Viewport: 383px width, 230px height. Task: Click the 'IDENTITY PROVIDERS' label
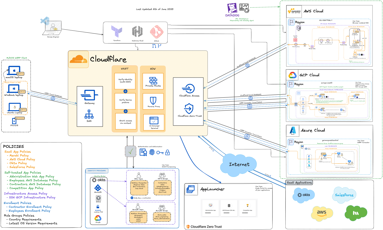point(97,171)
